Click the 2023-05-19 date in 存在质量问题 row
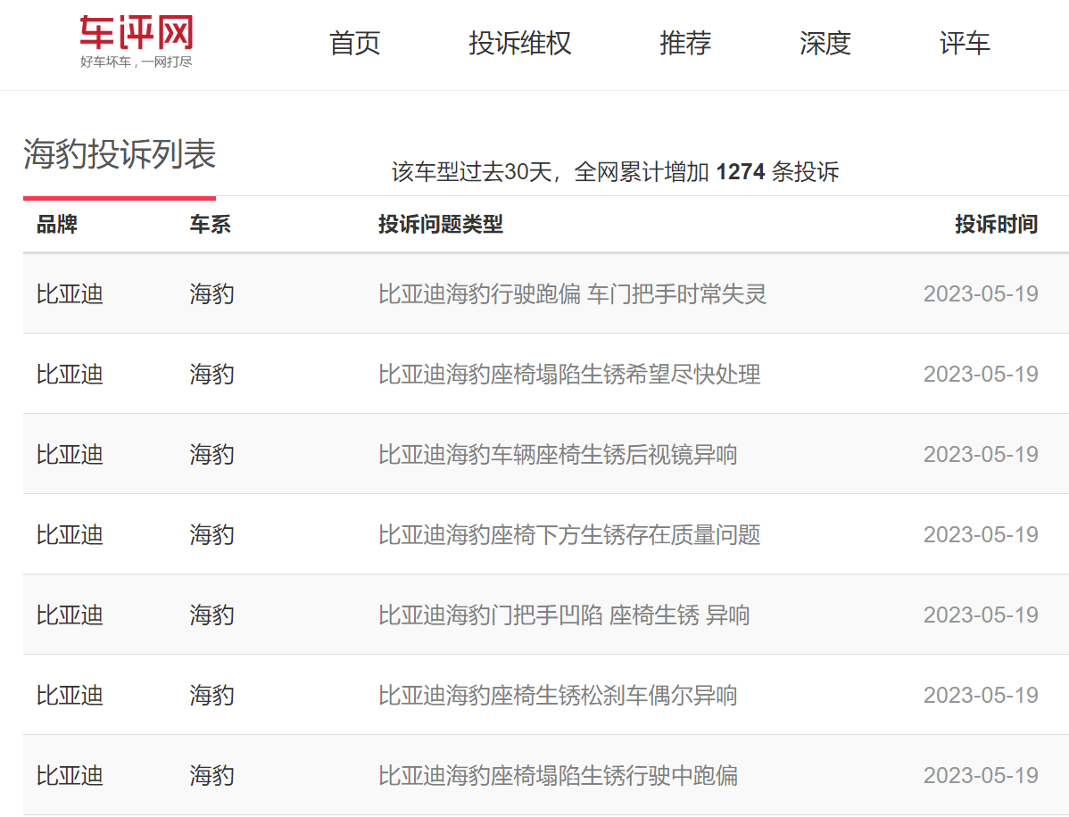The image size is (1069, 817). coord(981,535)
